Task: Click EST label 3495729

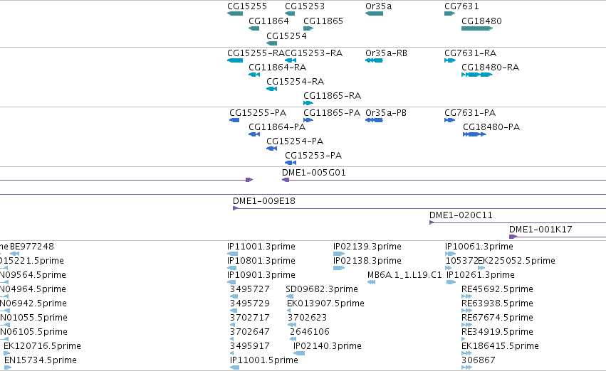Action: pyautogui.click(x=250, y=303)
